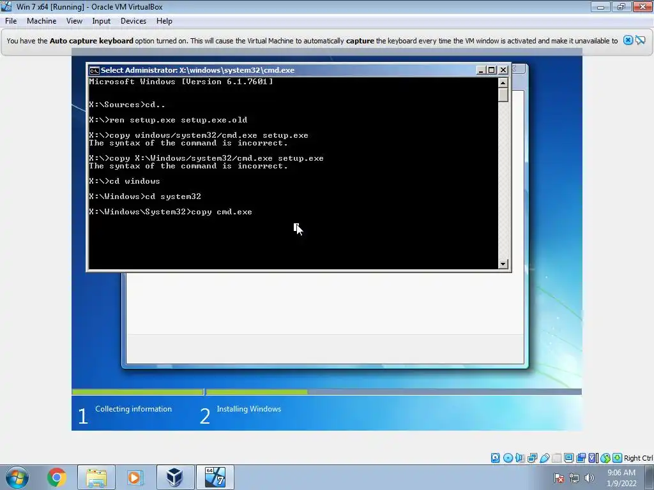Open the Devices menu
Screen dimensions: 654x490
click(133, 21)
